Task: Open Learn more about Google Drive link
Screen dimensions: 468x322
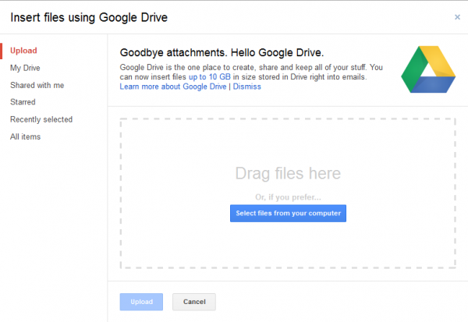Action: 173,87
